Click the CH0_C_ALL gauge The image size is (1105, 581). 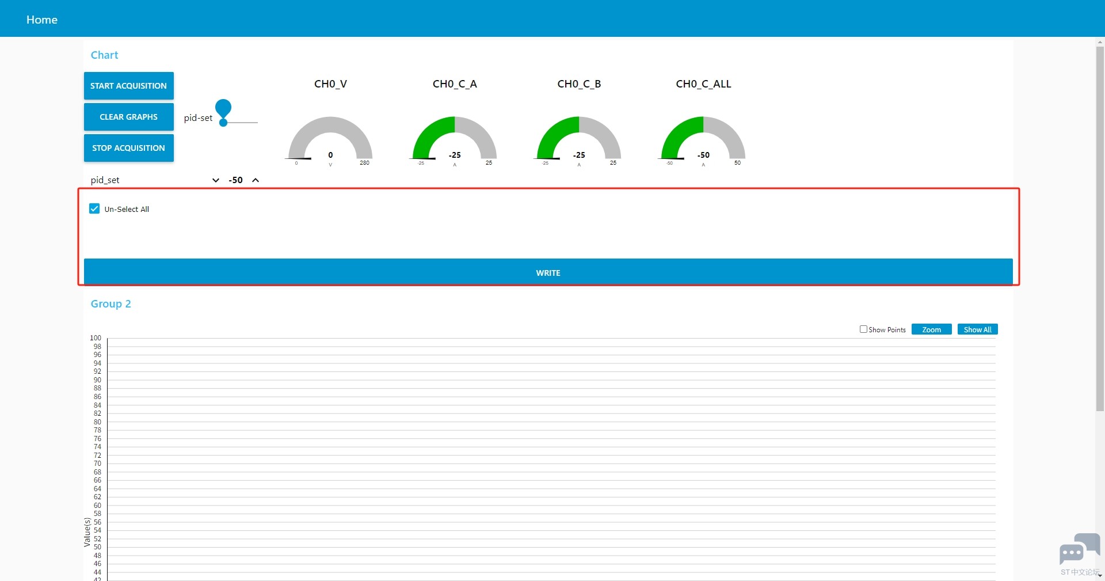[703, 141]
